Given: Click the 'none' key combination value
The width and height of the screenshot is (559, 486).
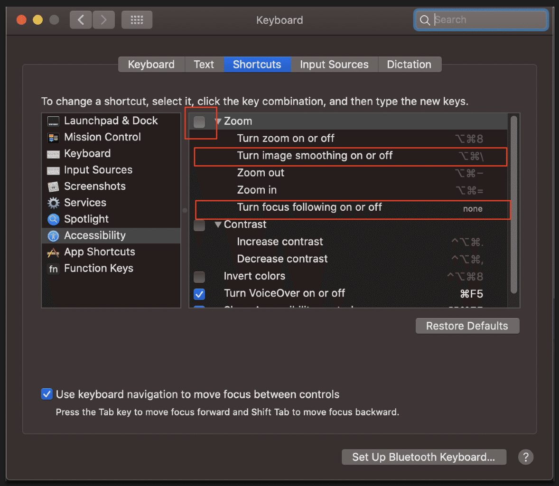Looking at the screenshot, I should [472, 209].
